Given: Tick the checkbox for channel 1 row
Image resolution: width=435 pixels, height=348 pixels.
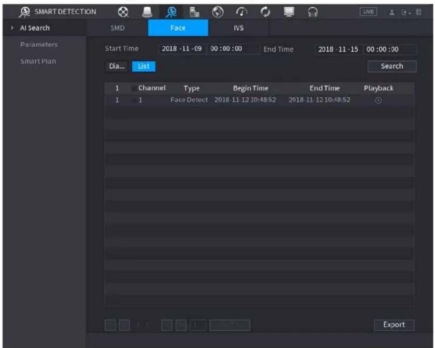Looking at the screenshot, I should 134,100.
